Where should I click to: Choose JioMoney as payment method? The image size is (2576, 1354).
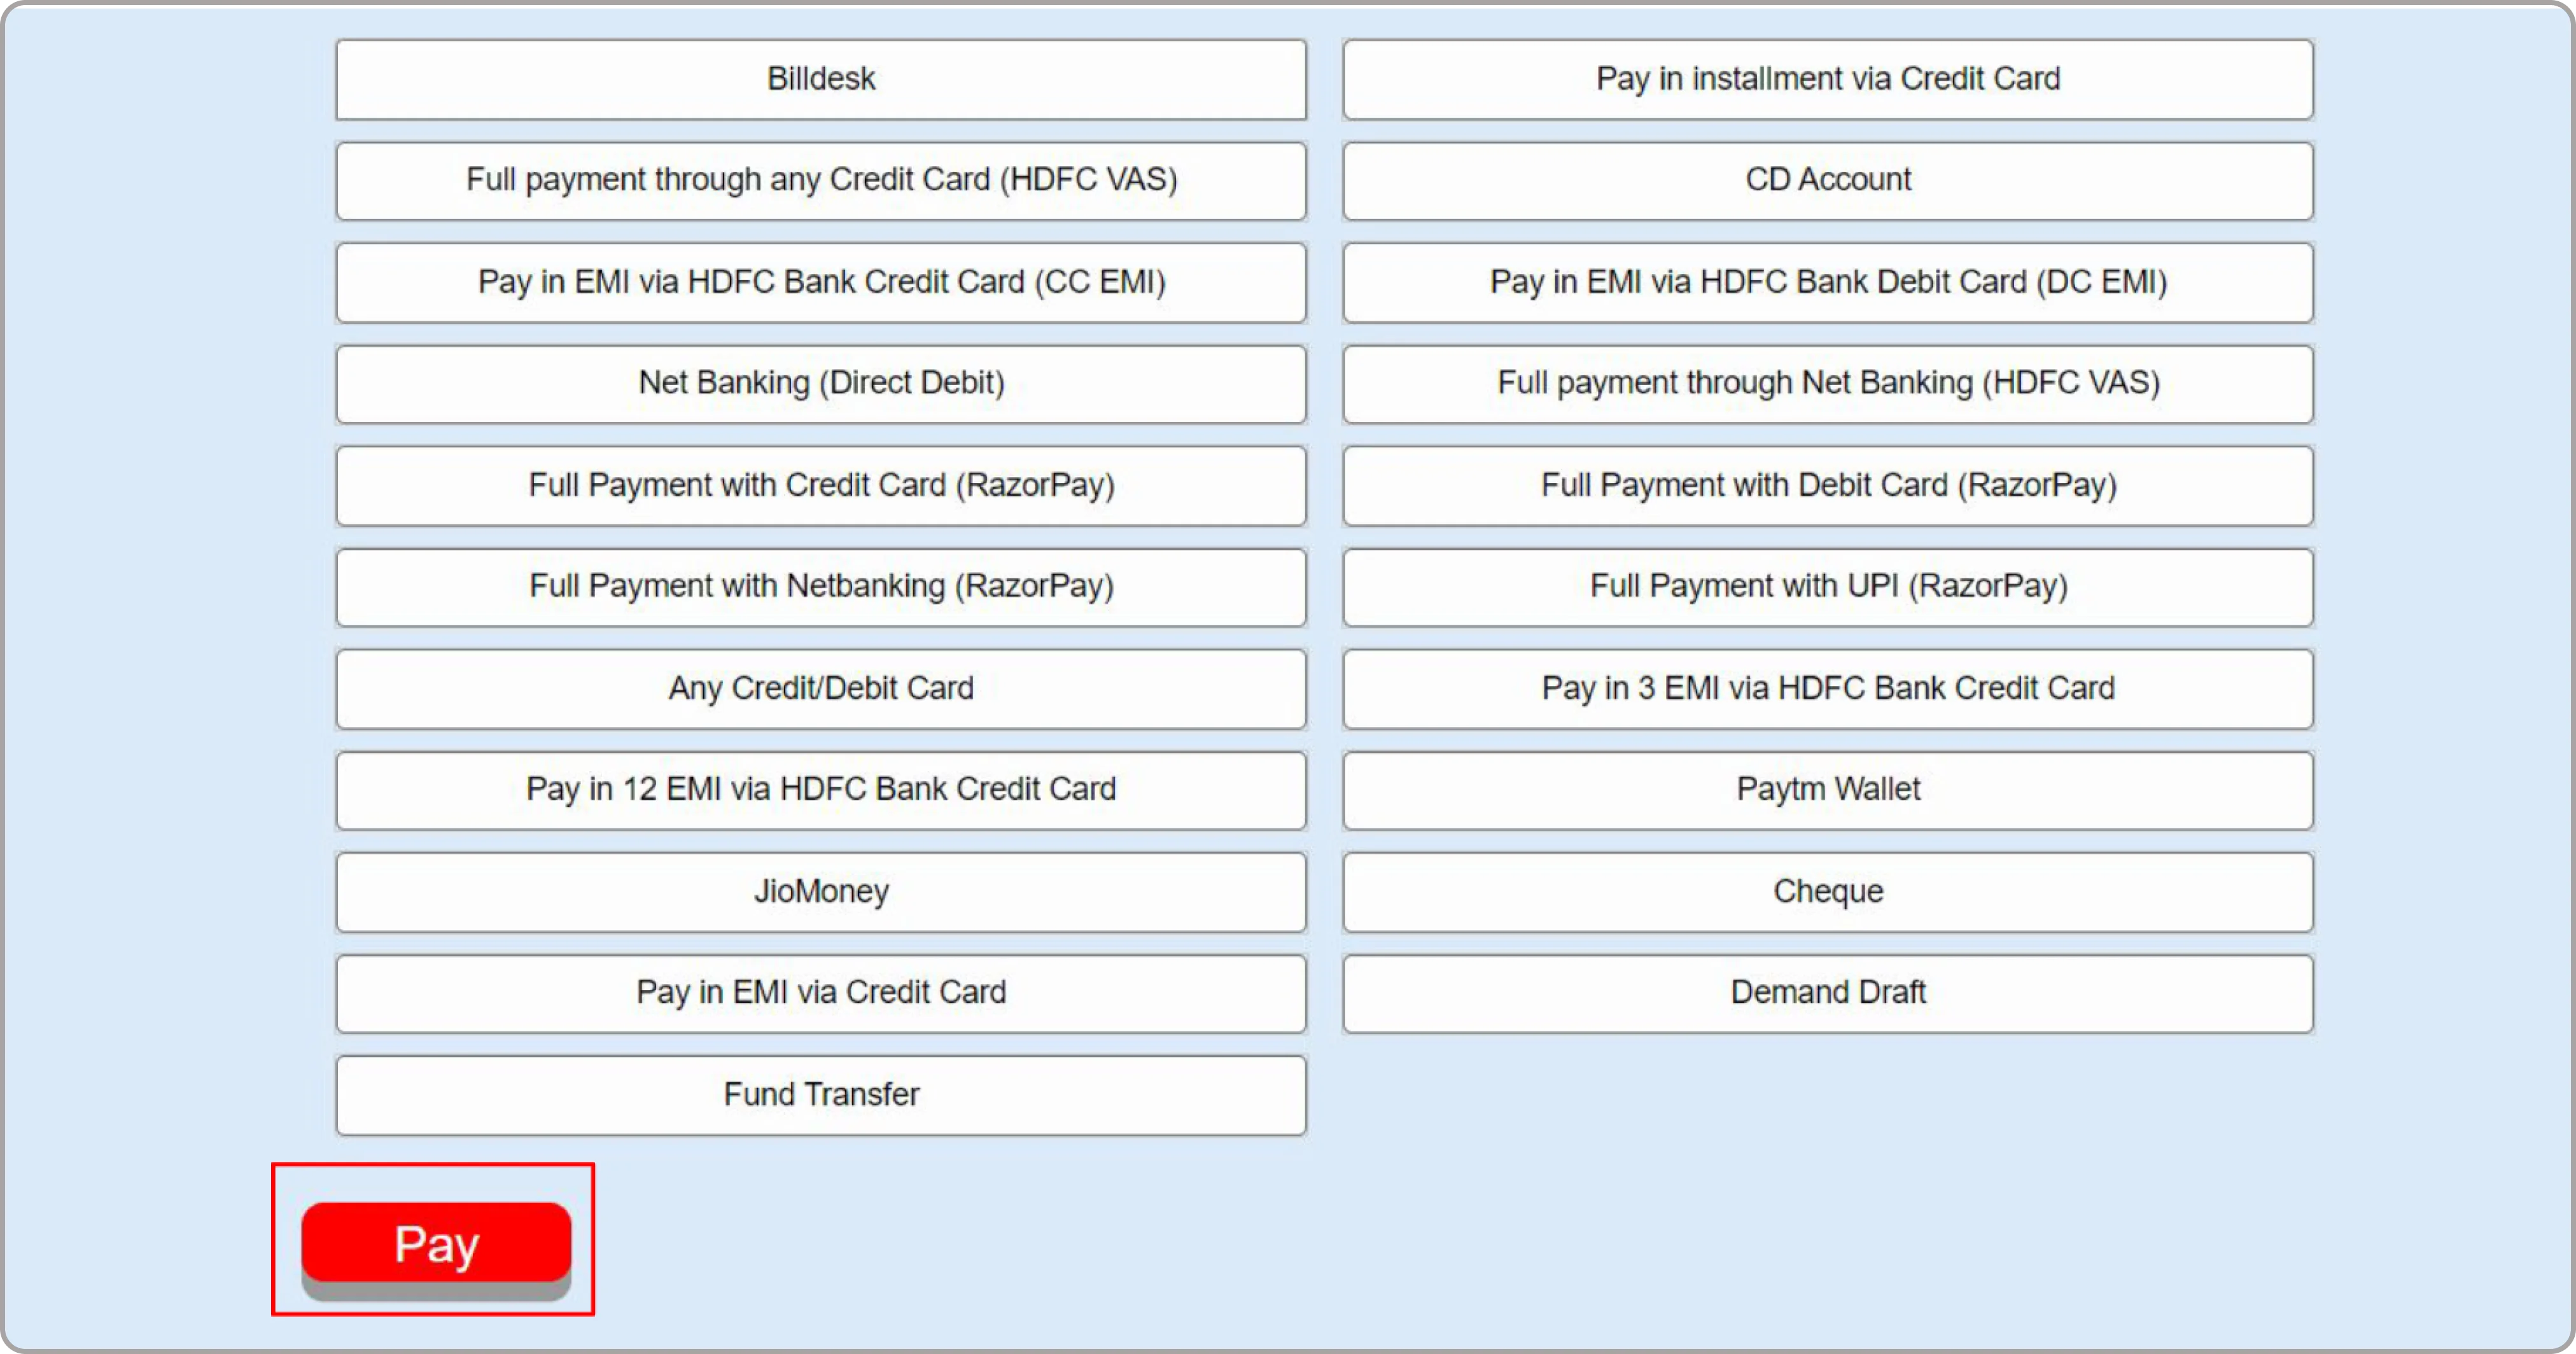tap(821, 892)
